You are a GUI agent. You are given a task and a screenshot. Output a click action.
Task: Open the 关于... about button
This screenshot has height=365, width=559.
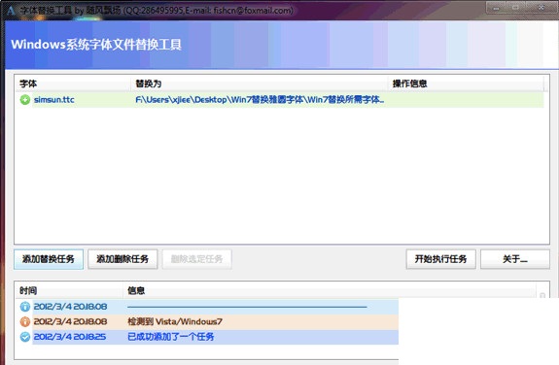pos(515,259)
